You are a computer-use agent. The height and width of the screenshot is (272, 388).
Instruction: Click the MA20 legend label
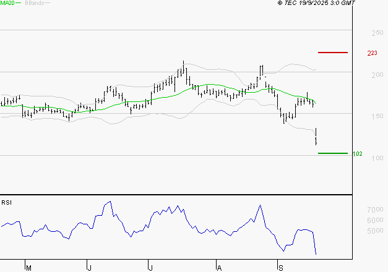[x=7, y=3]
